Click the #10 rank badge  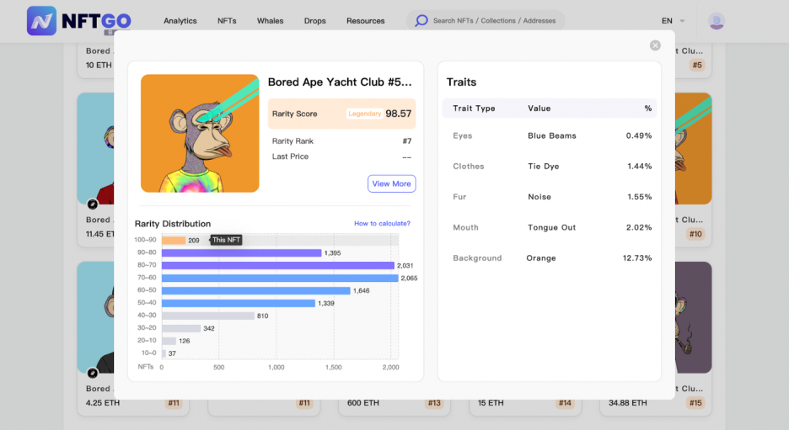point(695,234)
